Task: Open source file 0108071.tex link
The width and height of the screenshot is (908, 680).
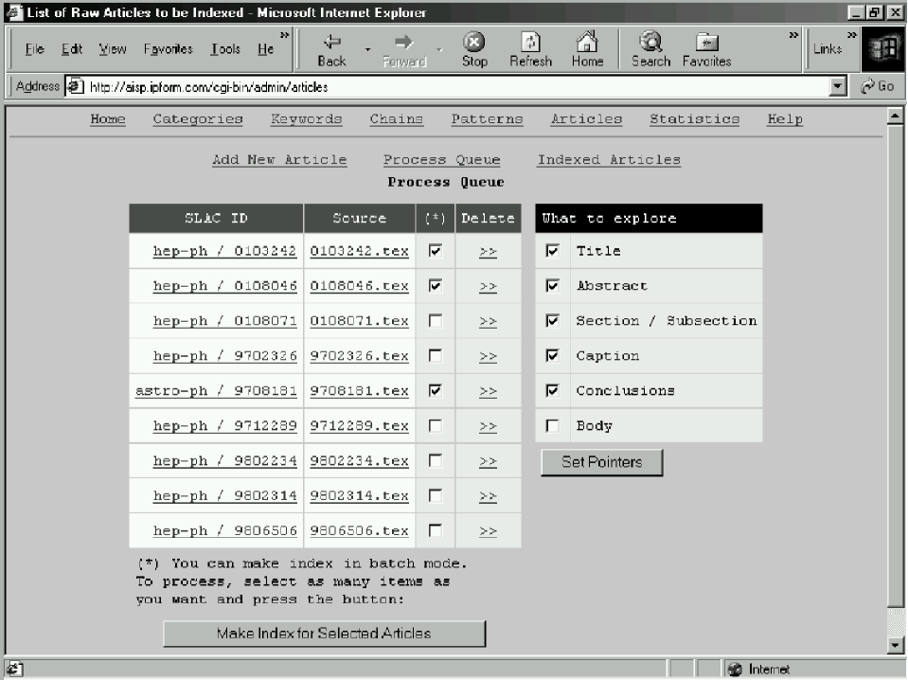Action: coord(359,321)
